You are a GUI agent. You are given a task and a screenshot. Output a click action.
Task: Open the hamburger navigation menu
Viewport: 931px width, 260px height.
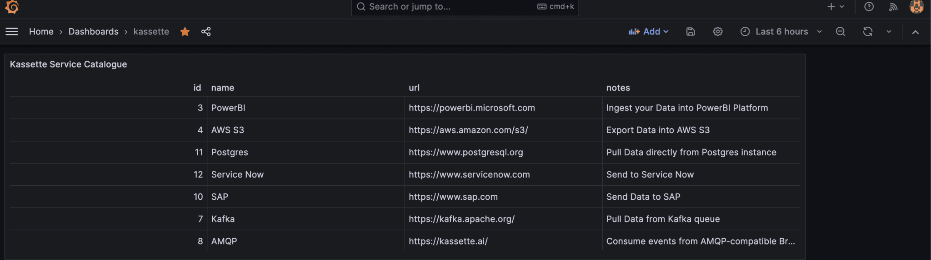tap(12, 32)
